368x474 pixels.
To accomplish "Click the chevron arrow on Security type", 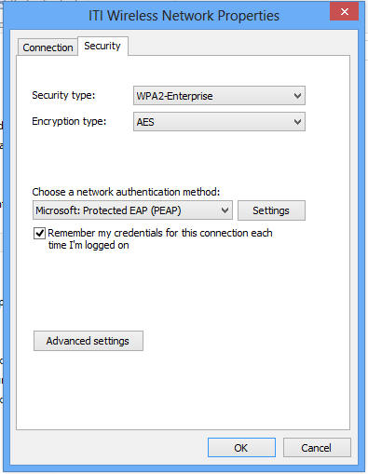I will point(297,96).
